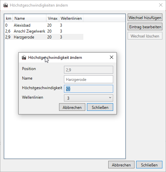This screenshot has width=166, height=172.
Task: Click the Position label in the dialog
Action: point(29,69)
